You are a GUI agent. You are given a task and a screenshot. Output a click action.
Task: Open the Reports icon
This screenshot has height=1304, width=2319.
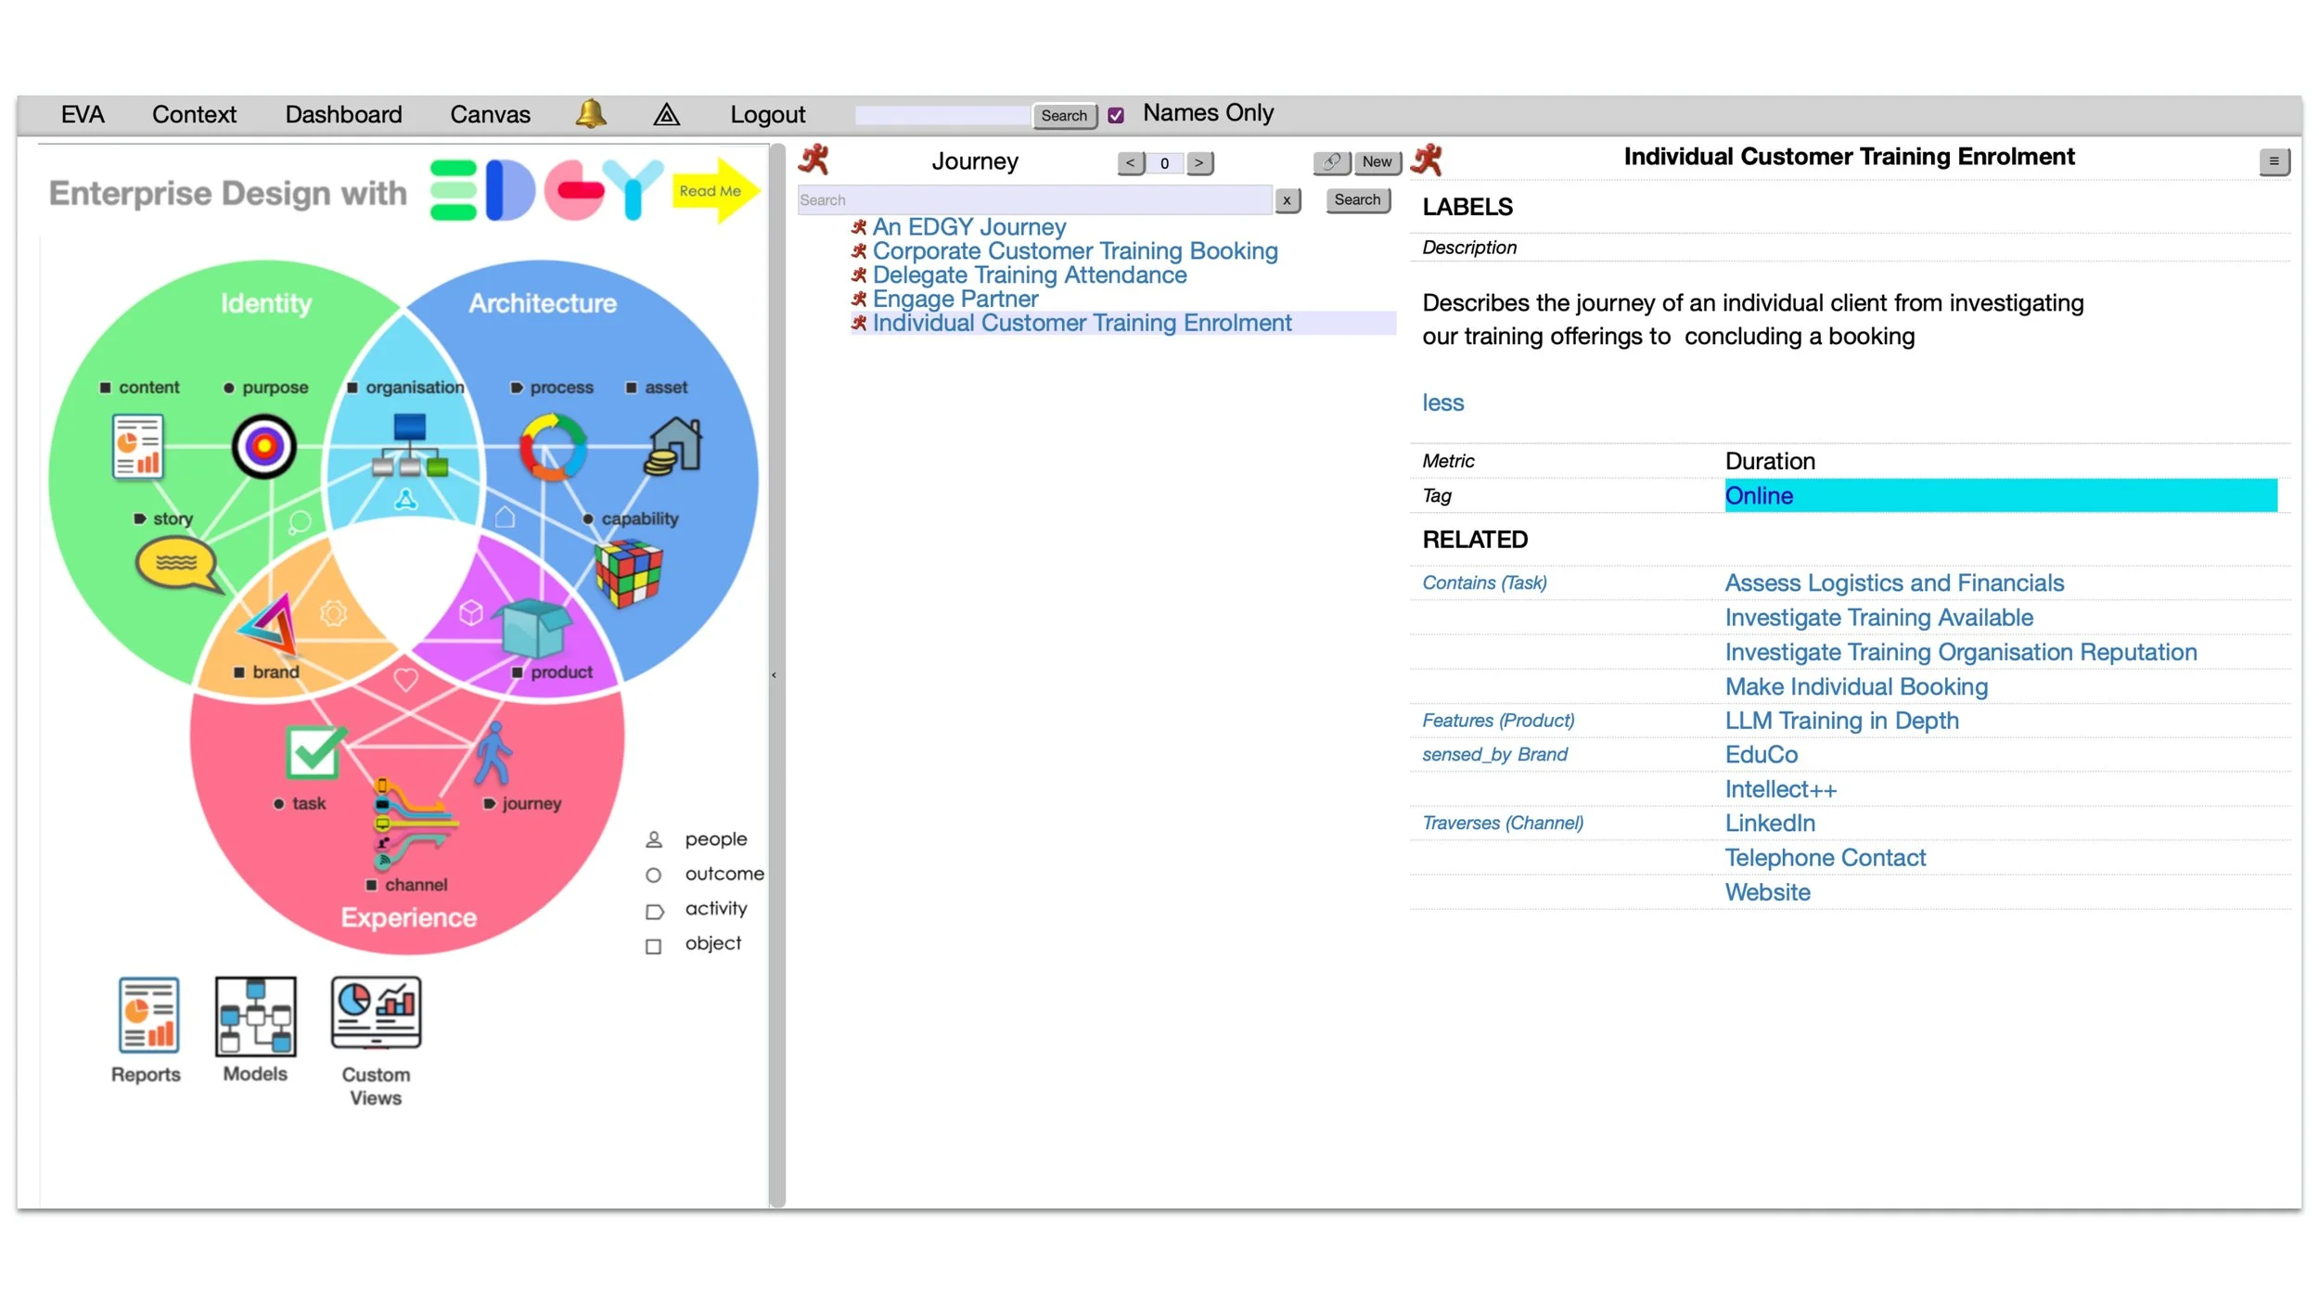(147, 1016)
